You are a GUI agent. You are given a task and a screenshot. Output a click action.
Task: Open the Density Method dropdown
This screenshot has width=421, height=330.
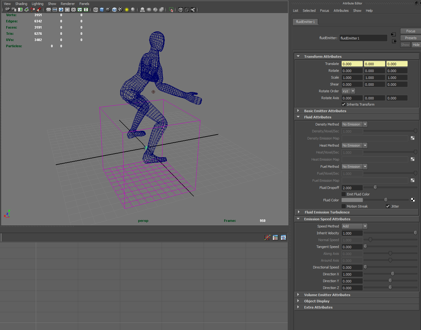354,124
